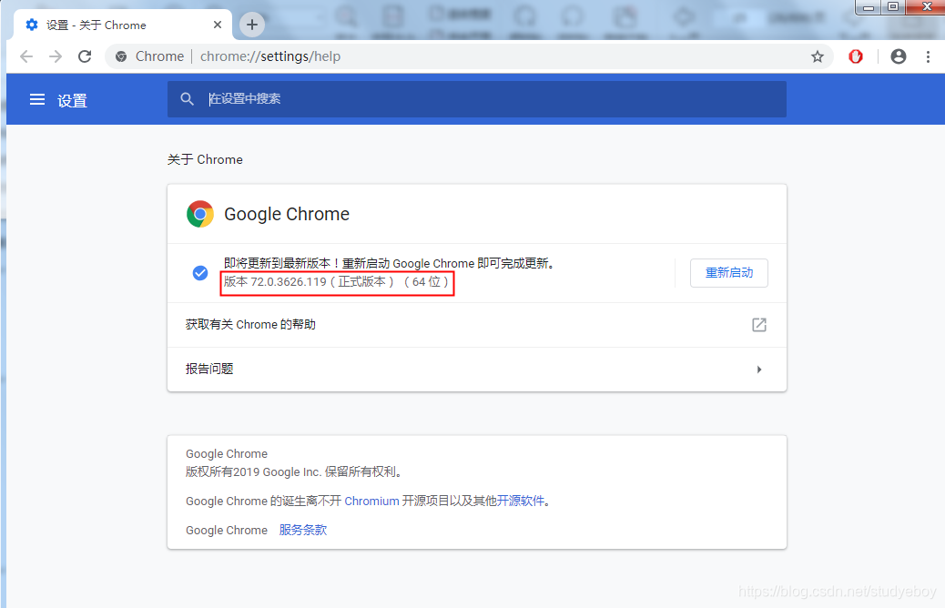Bookmark this page with the star icon

point(818,56)
